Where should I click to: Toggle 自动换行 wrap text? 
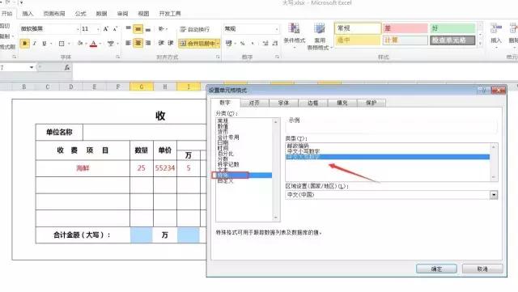pos(195,29)
